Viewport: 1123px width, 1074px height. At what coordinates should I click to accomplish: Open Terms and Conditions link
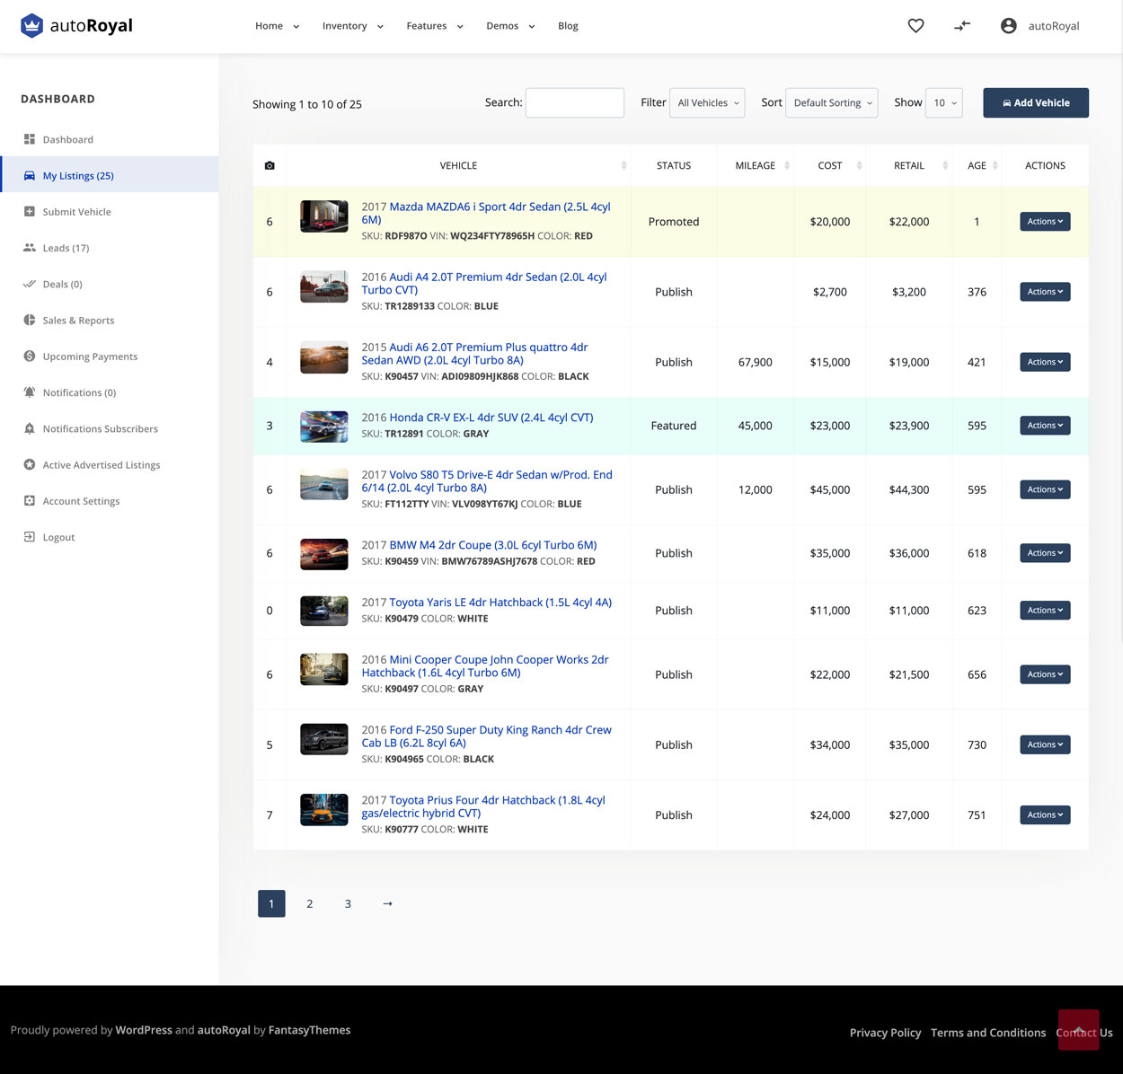988,1033
